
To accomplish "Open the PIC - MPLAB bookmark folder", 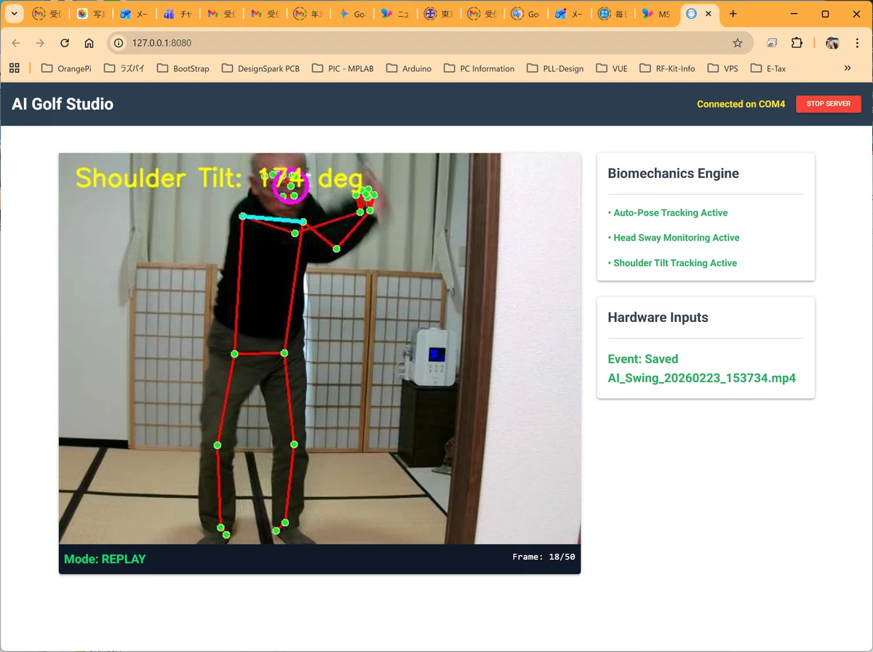I will 343,68.
